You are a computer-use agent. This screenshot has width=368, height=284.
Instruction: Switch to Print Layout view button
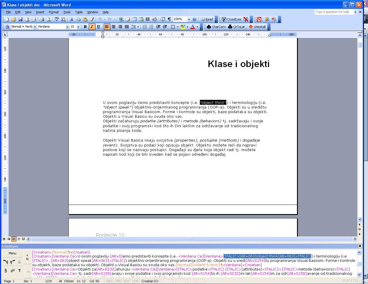(x=14, y=239)
